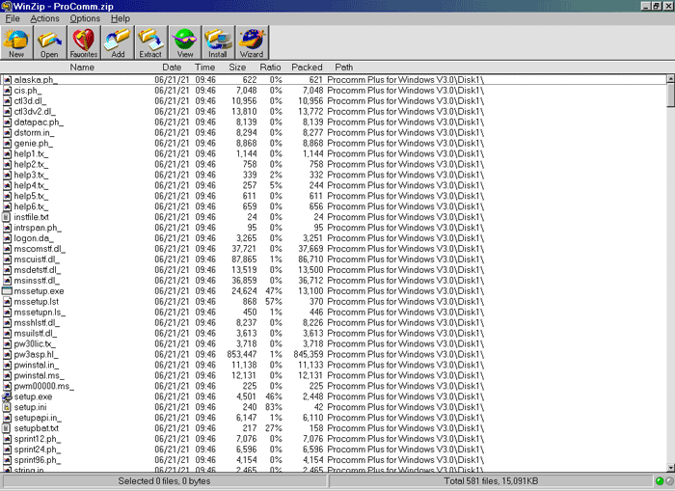Open the File menu

13,18
